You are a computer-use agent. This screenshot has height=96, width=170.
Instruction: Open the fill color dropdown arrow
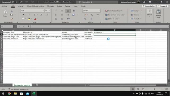pyautogui.click(x=32, y=19)
